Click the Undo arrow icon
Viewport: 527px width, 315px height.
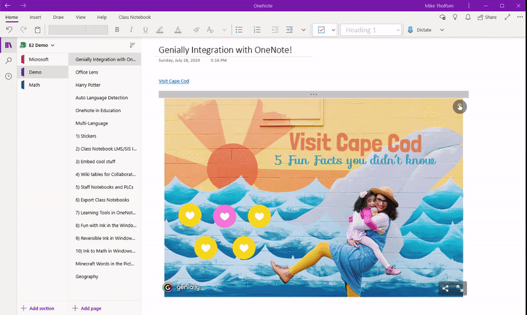tap(9, 30)
